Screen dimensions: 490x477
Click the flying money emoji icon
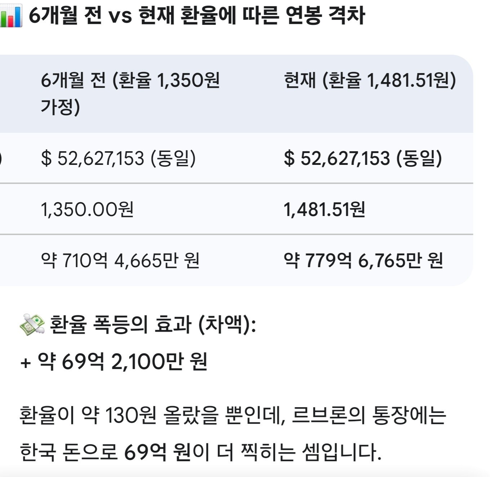pos(32,324)
